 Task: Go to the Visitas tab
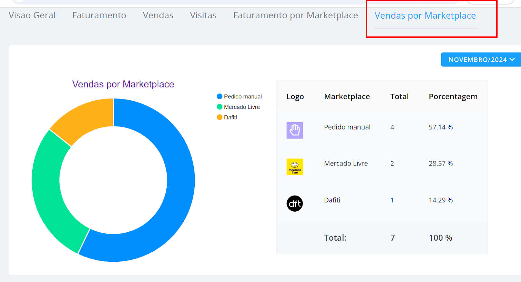click(203, 15)
